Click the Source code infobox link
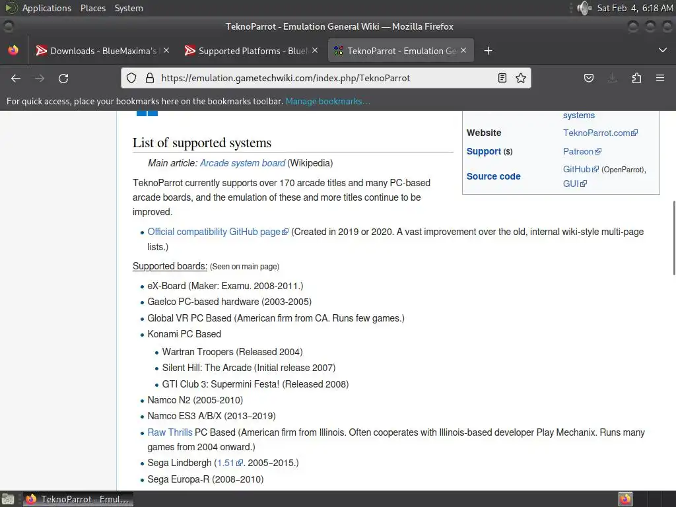The width and height of the screenshot is (676, 507). (493, 176)
